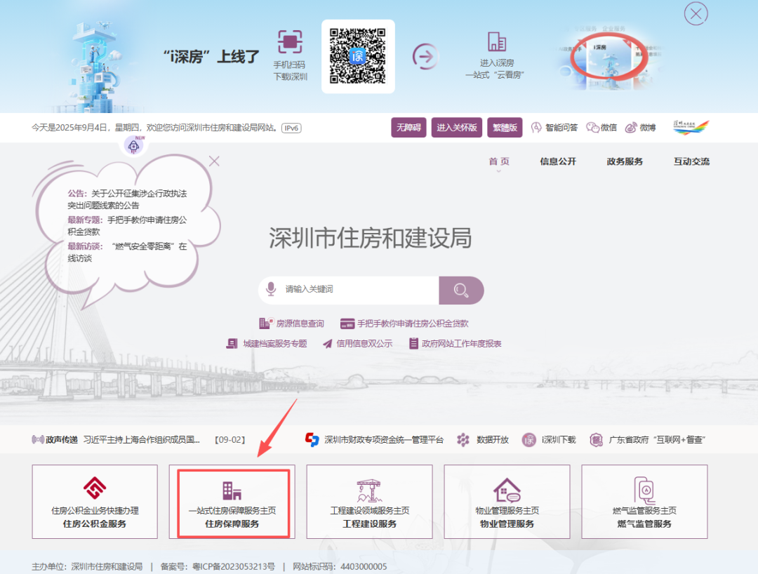Open the 政务服务 menu
This screenshot has width=758, height=574.
(625, 161)
